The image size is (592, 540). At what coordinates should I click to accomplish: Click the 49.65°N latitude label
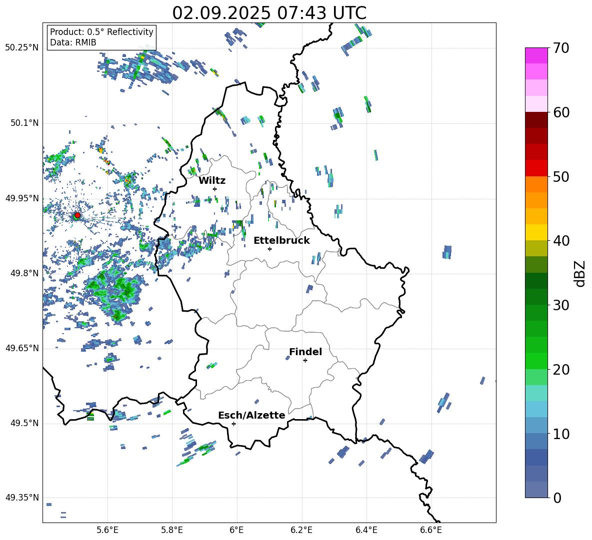pos(22,348)
